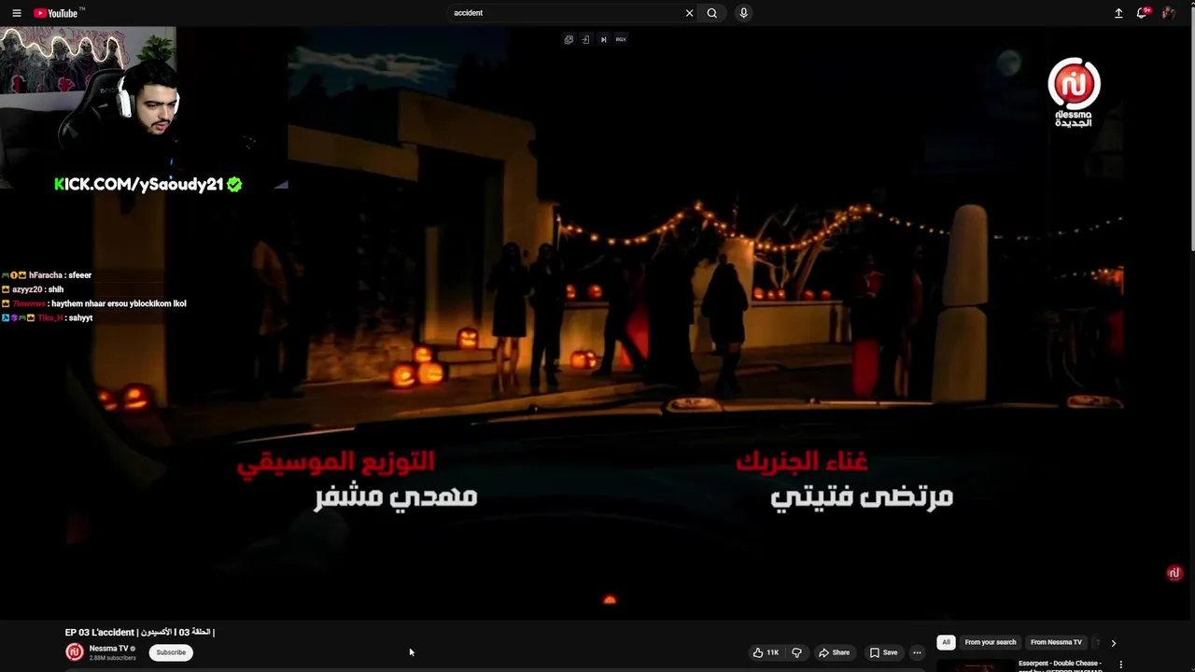Image resolution: width=1195 pixels, height=672 pixels.
Task: Select the 'All' filter chip
Action: (946, 642)
